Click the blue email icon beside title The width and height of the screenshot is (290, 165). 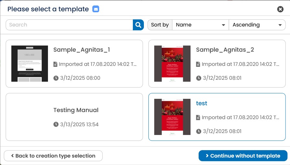pos(96,9)
